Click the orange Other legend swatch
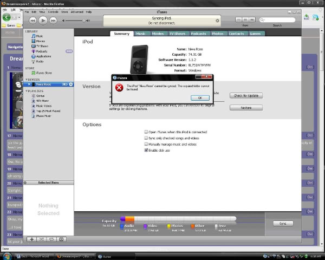 tap(192, 226)
